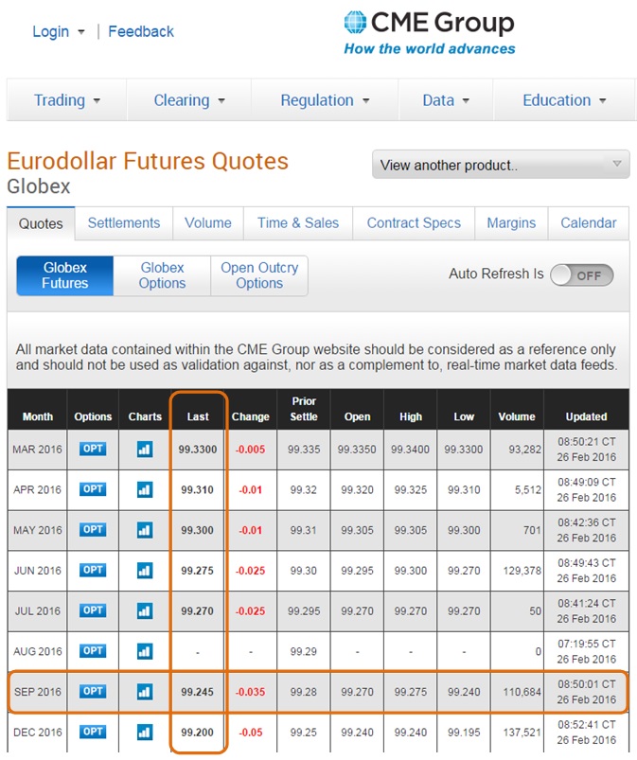Image resolution: width=637 pixels, height=760 pixels.
Task: Click the DEC 2016 month cell
Action: [x=37, y=733]
